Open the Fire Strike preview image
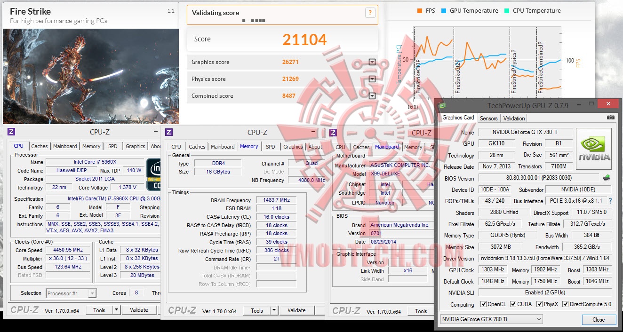This screenshot has width=623, height=332. pyautogui.click(x=91, y=76)
